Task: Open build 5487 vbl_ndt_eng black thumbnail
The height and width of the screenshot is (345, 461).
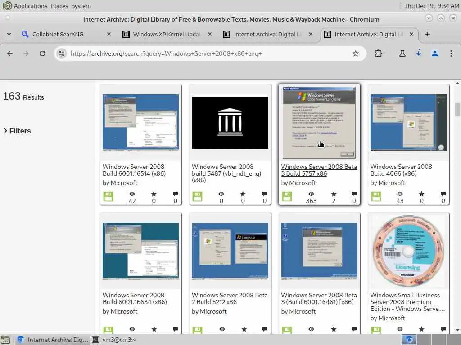Action: pos(230,123)
